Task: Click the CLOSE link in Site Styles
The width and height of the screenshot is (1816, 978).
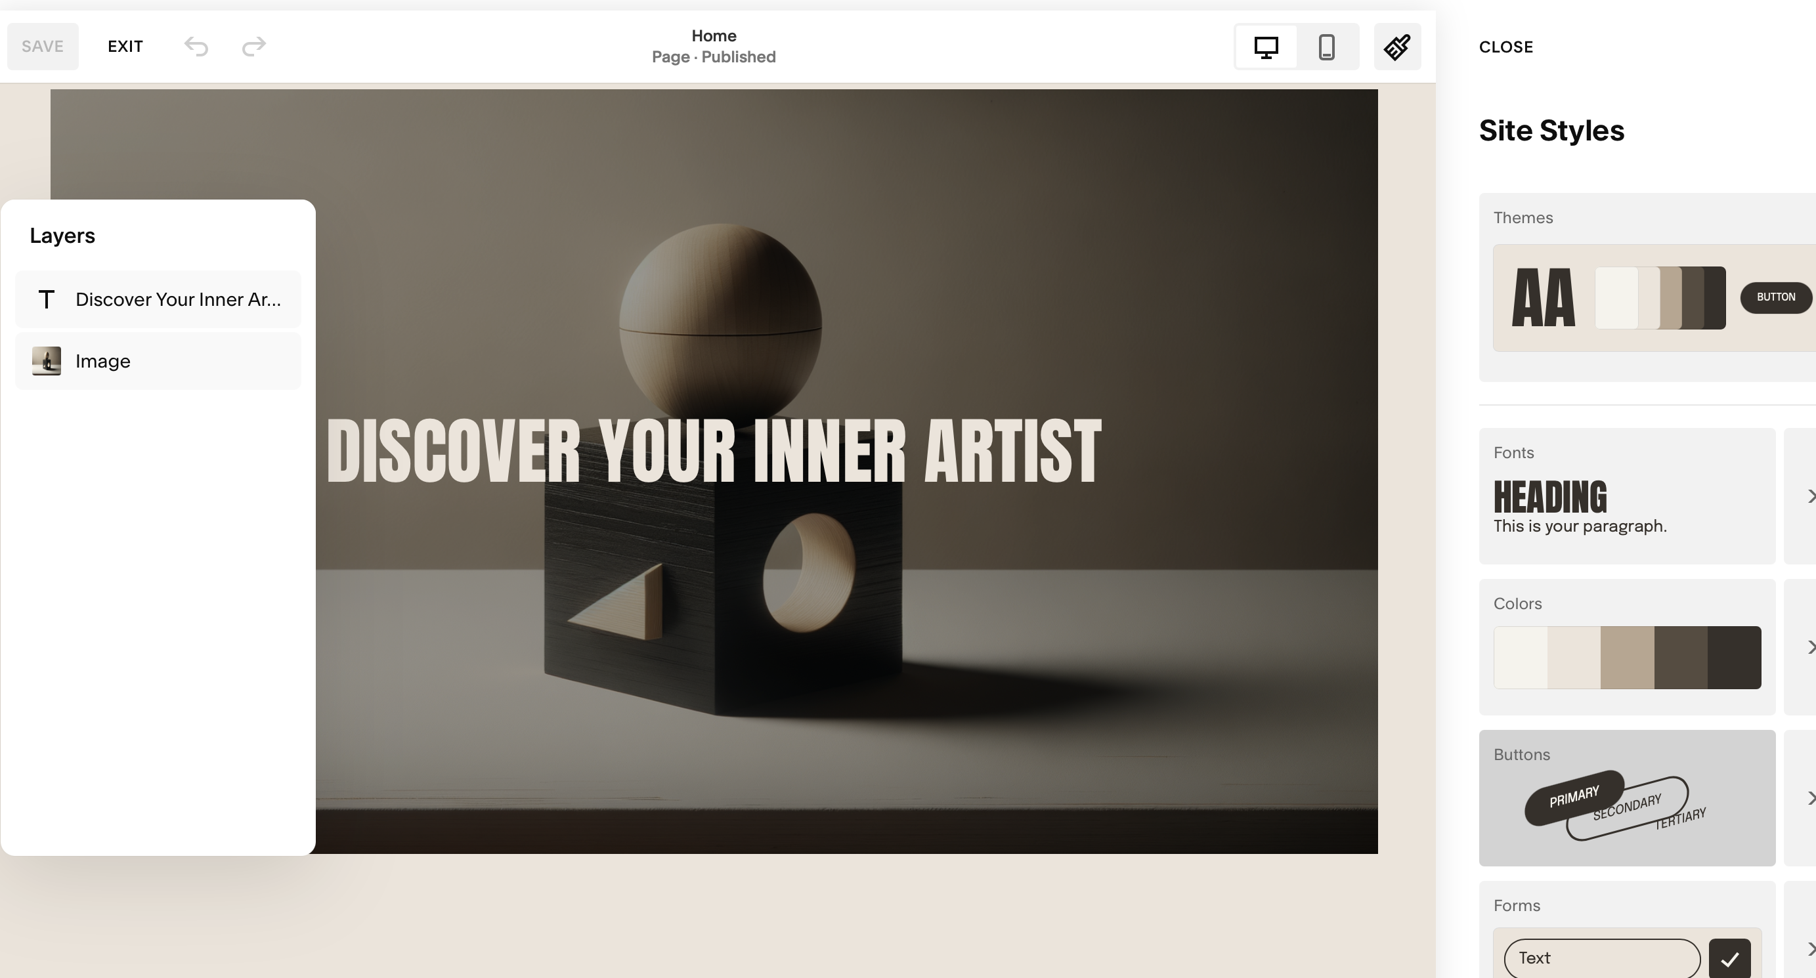Action: click(1506, 47)
